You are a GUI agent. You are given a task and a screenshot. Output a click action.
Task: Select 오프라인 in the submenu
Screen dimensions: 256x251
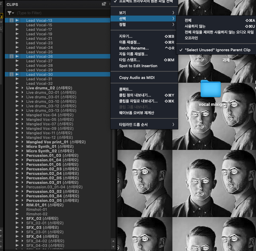216,38
